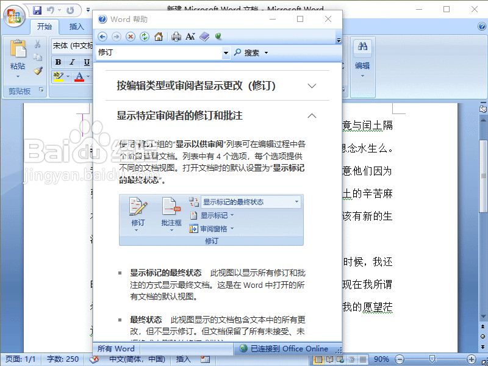This screenshot has height=366, width=488.
Task: Click the Home icon in Help toolbar
Action: [x=158, y=37]
